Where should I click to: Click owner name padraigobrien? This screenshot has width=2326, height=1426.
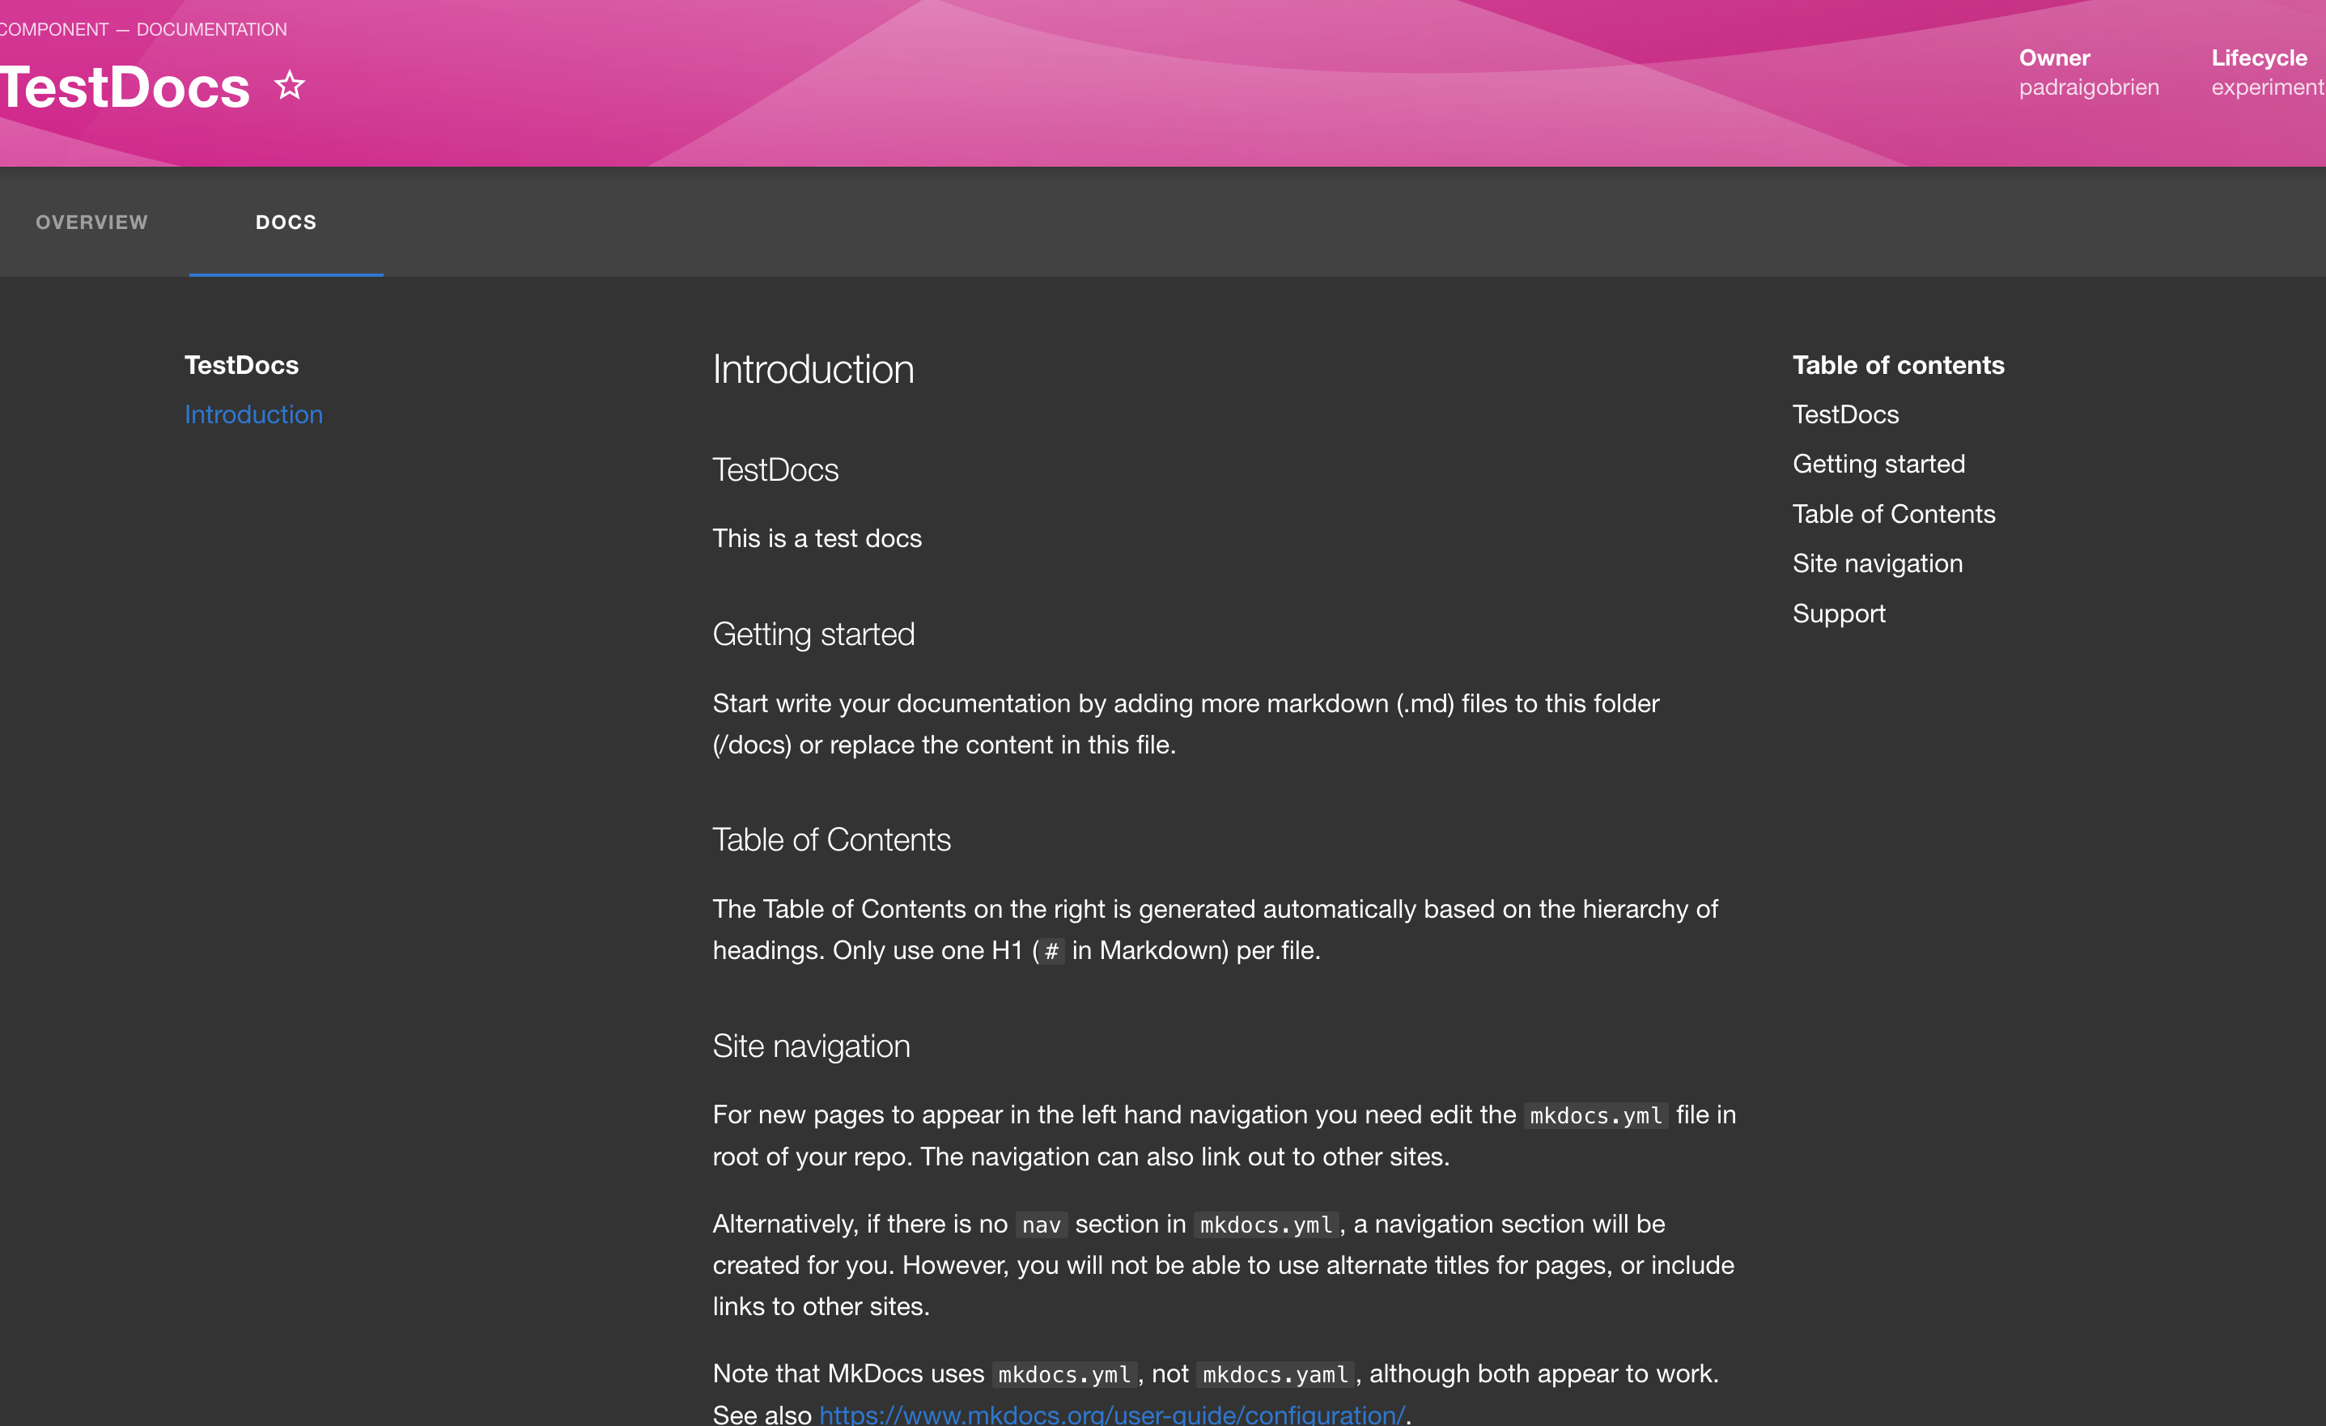(2088, 87)
